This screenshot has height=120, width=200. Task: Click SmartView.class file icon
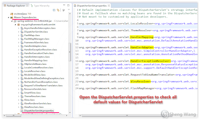(x=22, y=93)
